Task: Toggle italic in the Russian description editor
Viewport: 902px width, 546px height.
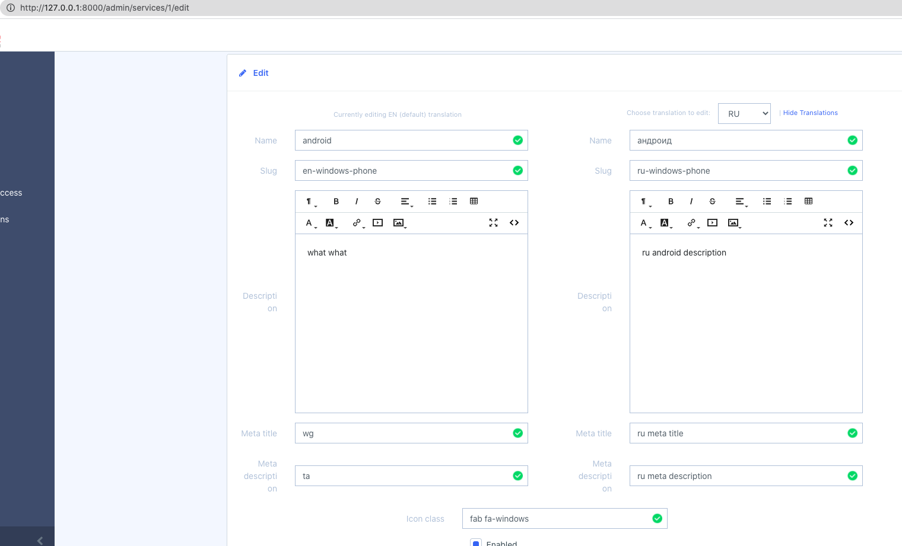Action: point(691,201)
